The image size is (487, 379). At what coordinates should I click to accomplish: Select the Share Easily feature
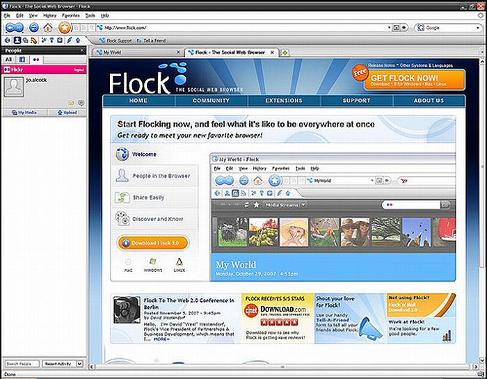[x=155, y=197]
